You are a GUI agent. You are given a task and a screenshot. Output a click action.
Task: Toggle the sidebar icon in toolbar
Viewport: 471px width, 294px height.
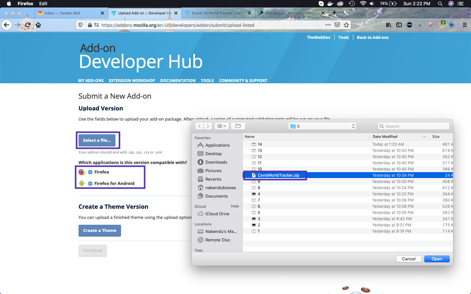click(x=399, y=25)
